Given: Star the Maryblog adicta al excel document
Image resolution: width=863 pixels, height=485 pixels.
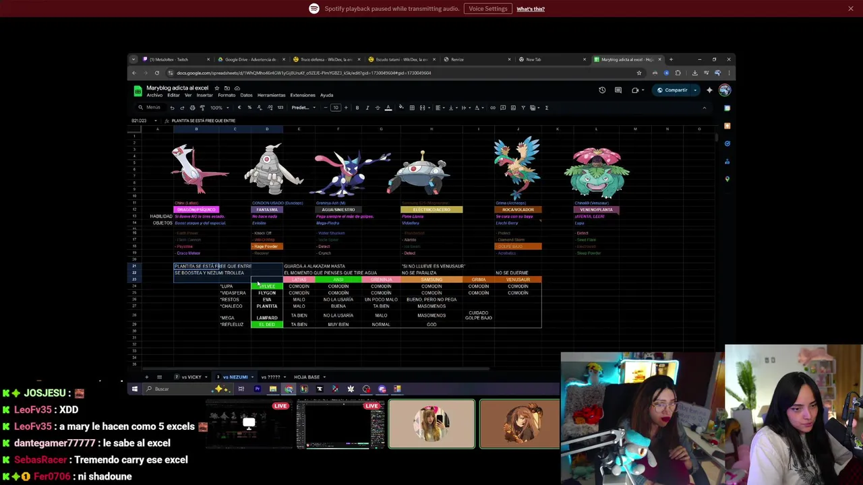Looking at the screenshot, I should 216,88.
